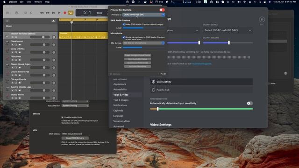Open the Apple menu
Viewport: 299px width, 168px height.
click(x=4, y=2)
